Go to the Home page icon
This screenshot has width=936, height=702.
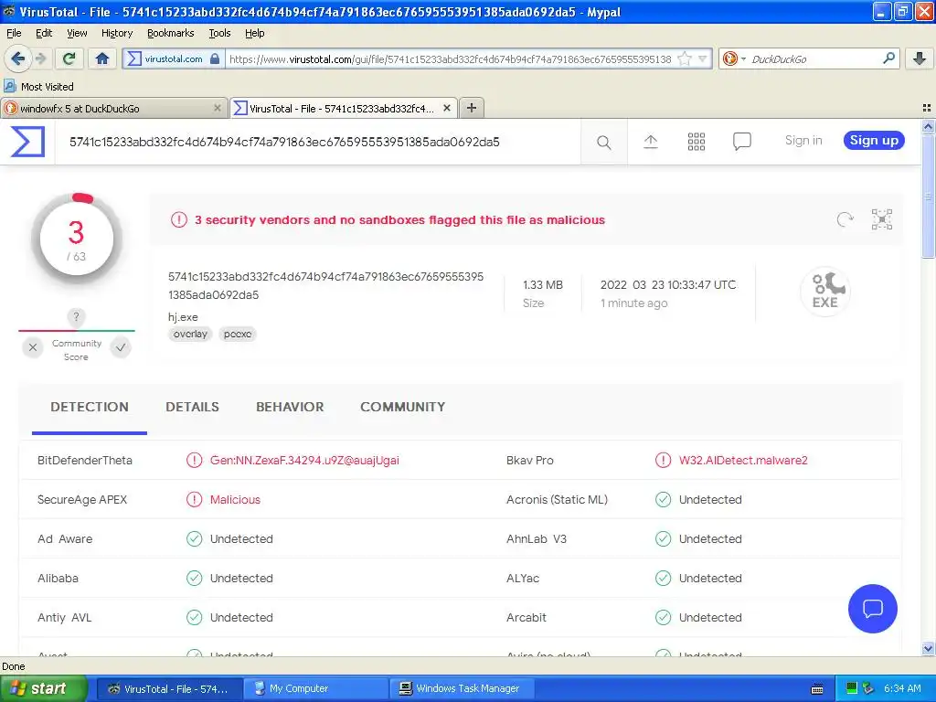point(102,58)
